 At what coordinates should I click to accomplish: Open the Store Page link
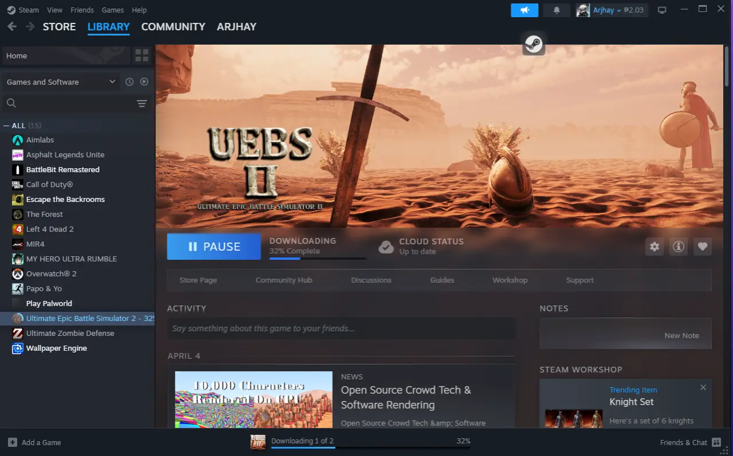[198, 280]
